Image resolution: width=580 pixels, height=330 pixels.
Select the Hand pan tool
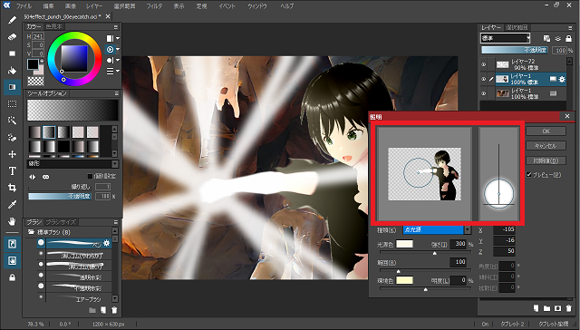pyautogui.click(x=12, y=221)
